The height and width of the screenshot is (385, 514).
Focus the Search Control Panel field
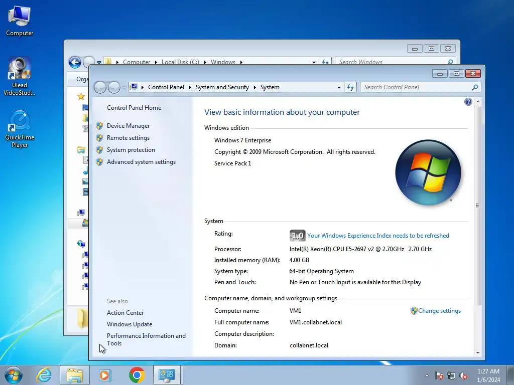pos(416,87)
